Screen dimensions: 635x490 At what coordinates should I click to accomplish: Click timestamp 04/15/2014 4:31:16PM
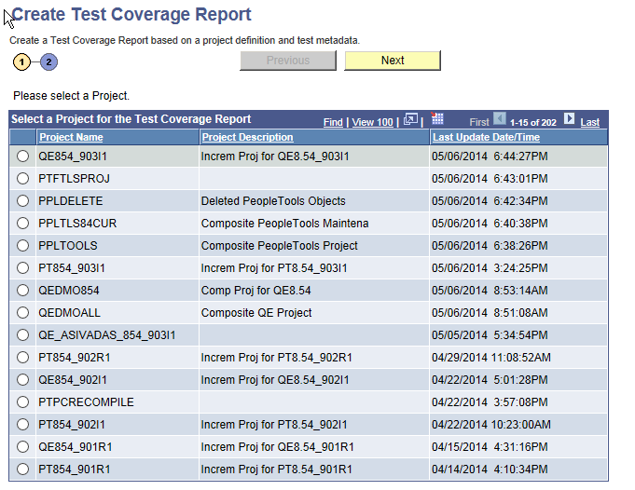[490, 447]
